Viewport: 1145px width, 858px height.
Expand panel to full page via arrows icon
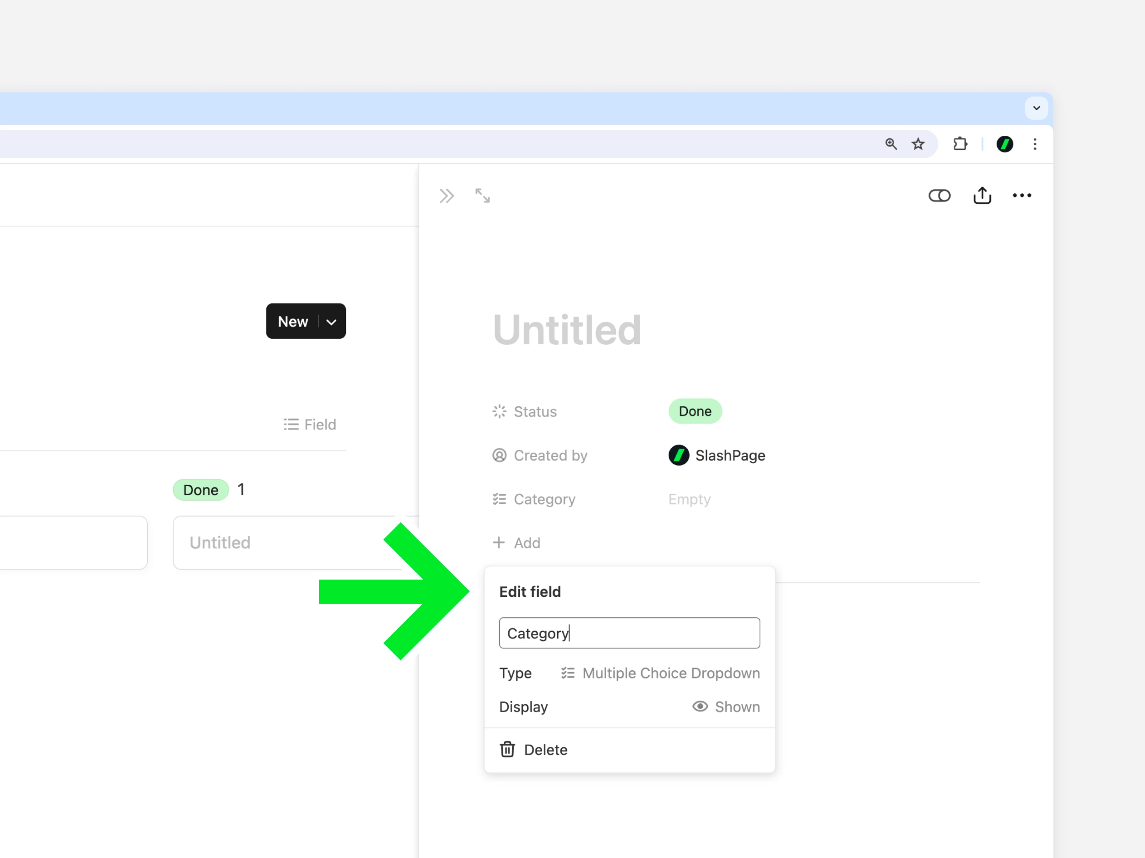pos(482,196)
